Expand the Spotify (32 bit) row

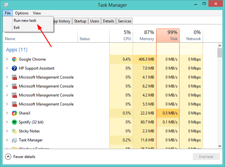pyautogui.click(x=7, y=122)
